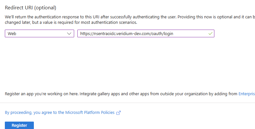Click the 'Web' text in the platform combo box
This screenshot has height=129, width=255.
pos(12,33)
